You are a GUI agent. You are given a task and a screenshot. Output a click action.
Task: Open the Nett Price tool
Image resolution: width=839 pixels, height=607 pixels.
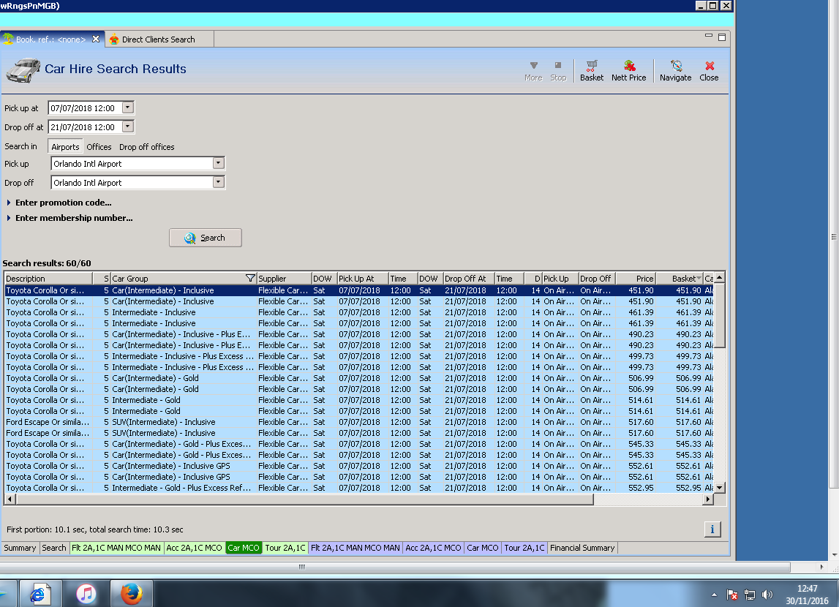(628, 70)
